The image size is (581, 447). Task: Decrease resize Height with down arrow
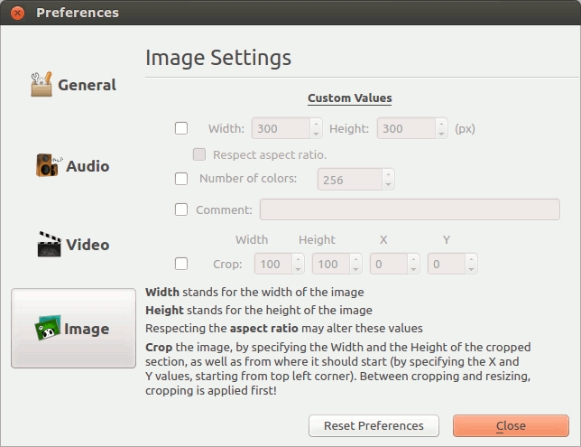point(441,134)
